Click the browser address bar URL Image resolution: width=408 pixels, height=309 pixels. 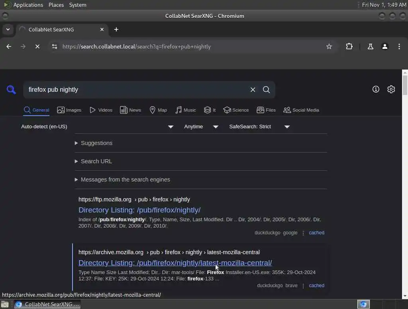(136, 47)
